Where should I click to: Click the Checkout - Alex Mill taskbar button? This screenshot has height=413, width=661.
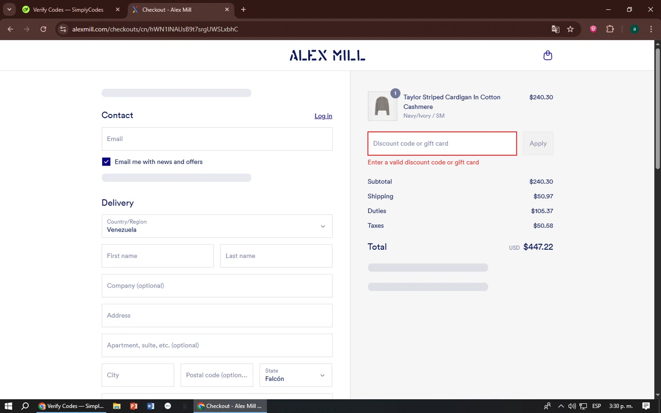230,406
